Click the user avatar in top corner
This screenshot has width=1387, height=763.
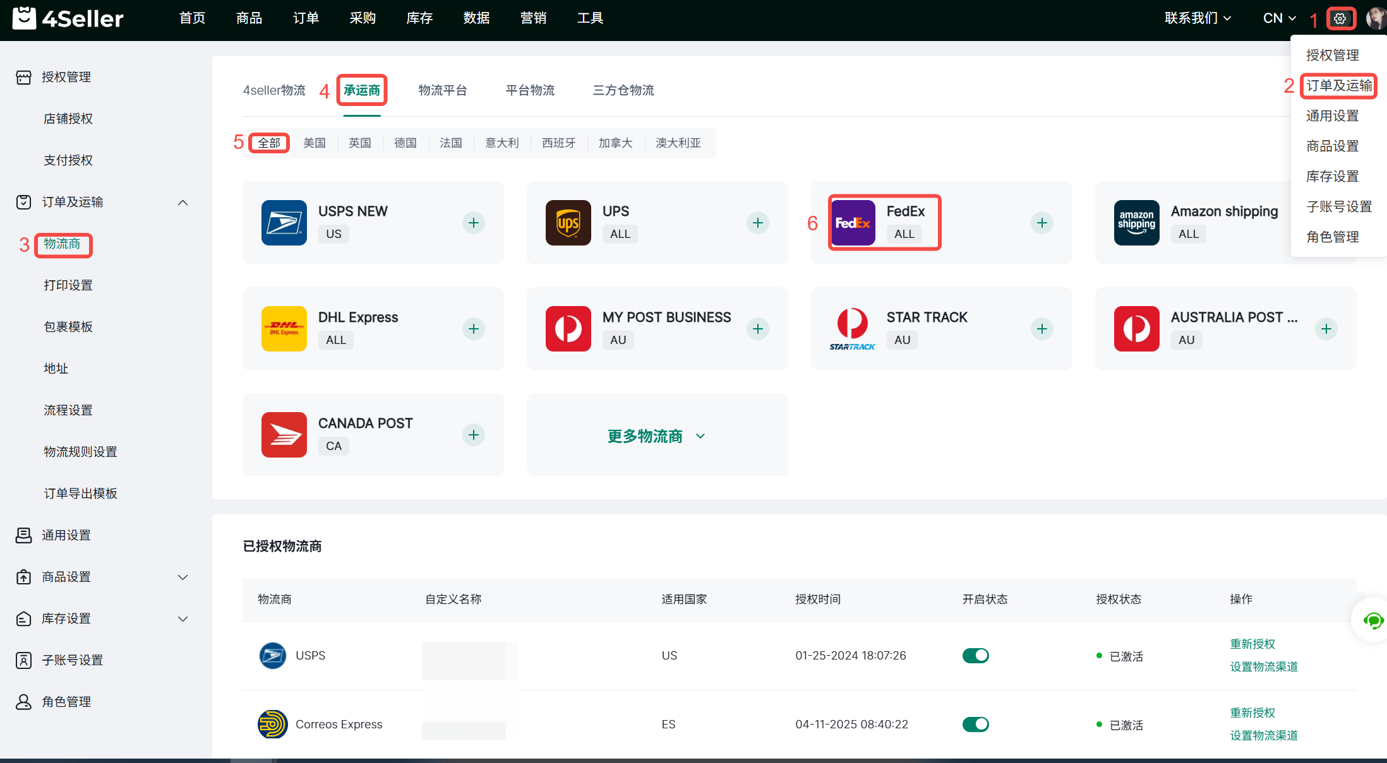coord(1376,18)
